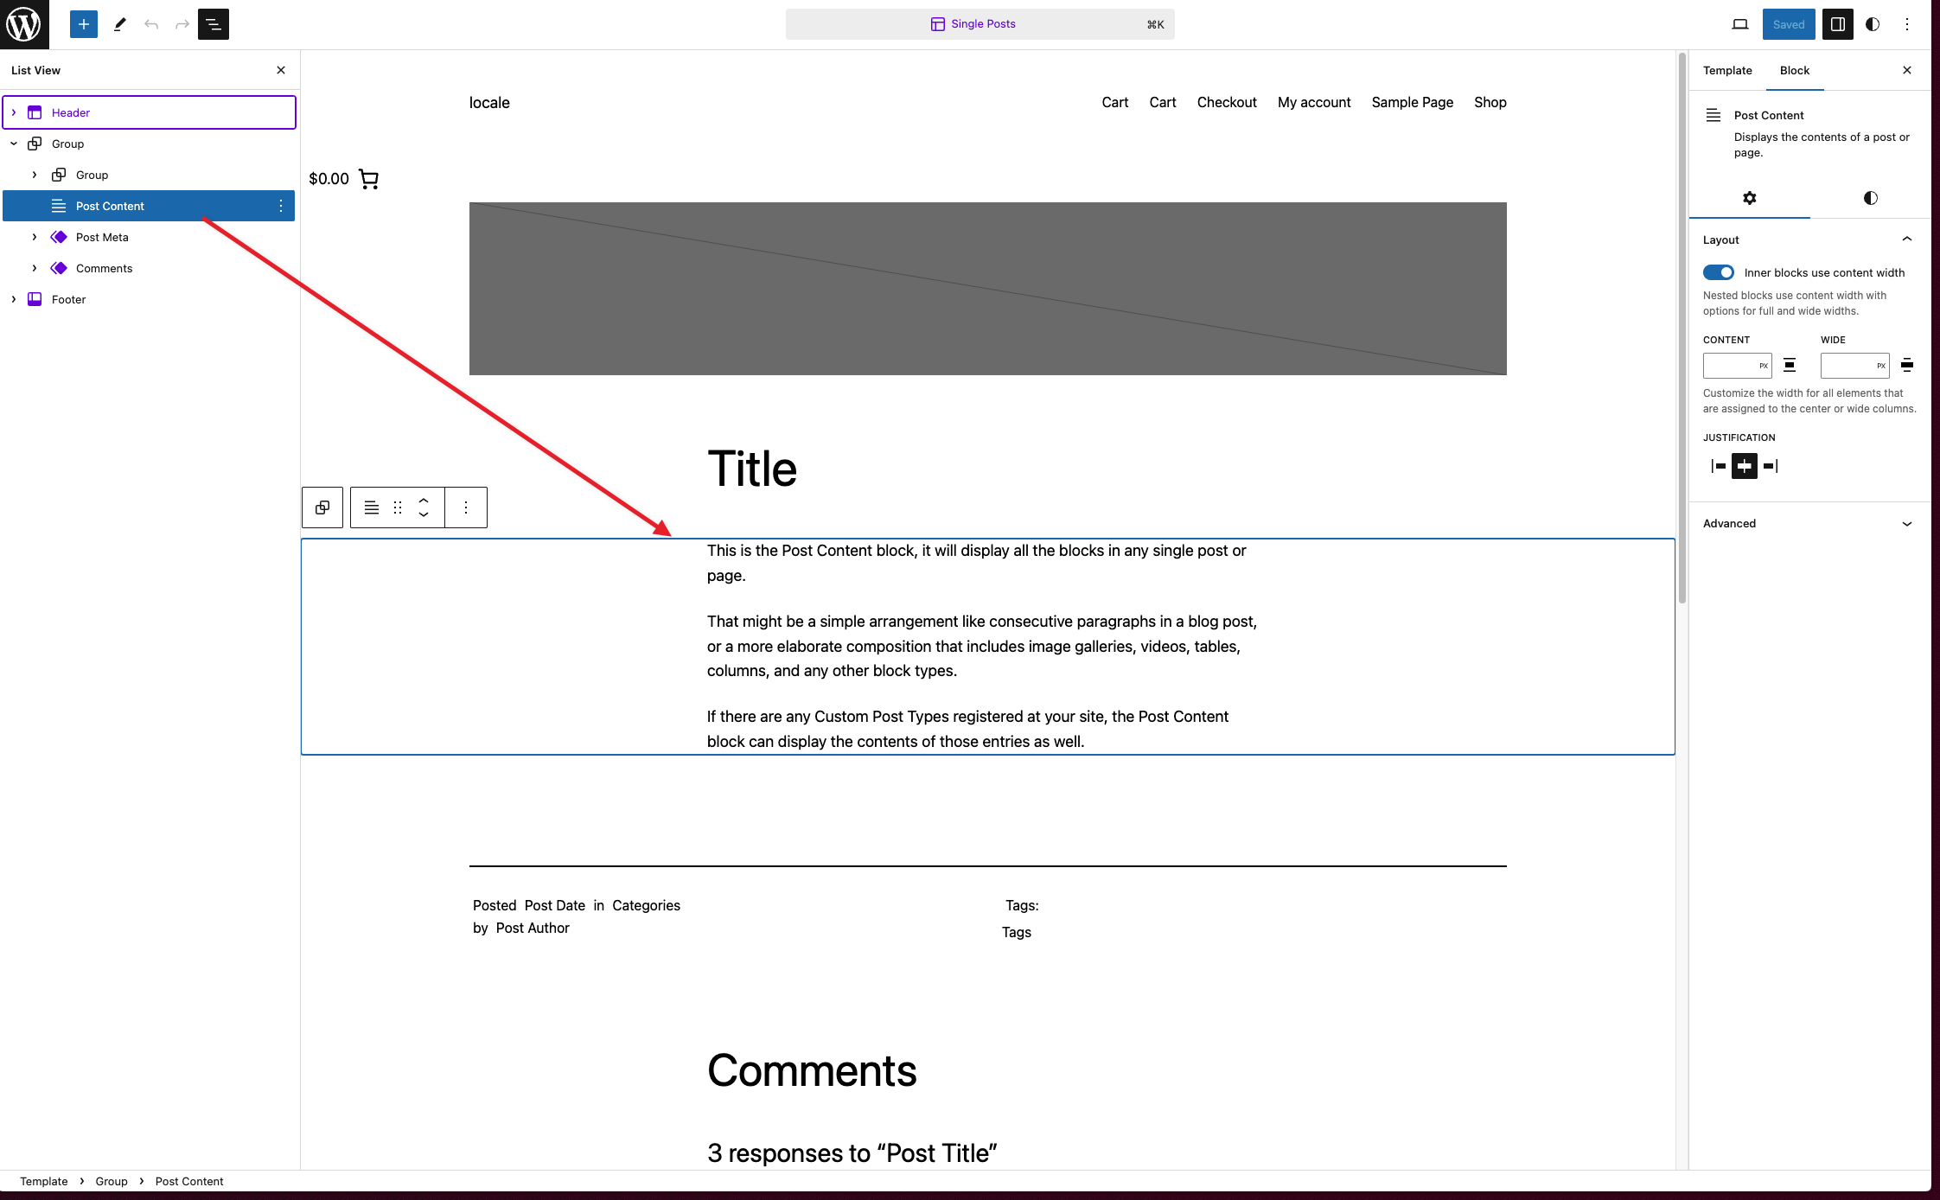Expand the nested Group in List View
The width and height of the screenshot is (1940, 1200).
pyautogui.click(x=35, y=175)
